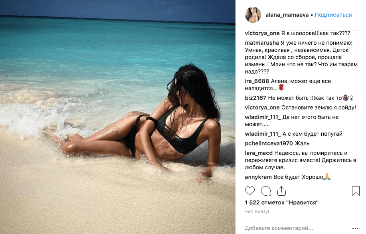Focus the Добавьте комментарий field
366x234 pixels.
(x=297, y=228)
